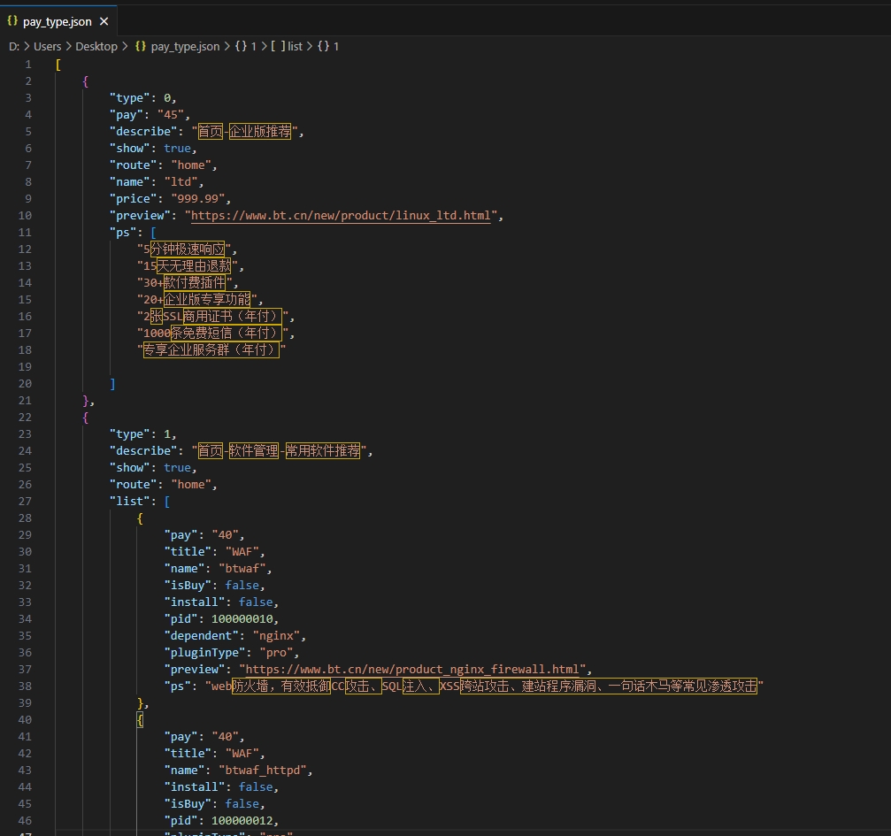Screen dimensions: 891x836
Task: Click the "btwaf_httpd" name value
Action: tap(265, 771)
